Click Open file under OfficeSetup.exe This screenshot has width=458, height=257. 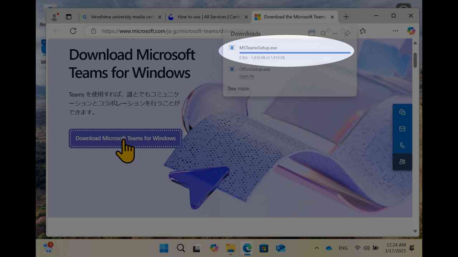(x=247, y=76)
